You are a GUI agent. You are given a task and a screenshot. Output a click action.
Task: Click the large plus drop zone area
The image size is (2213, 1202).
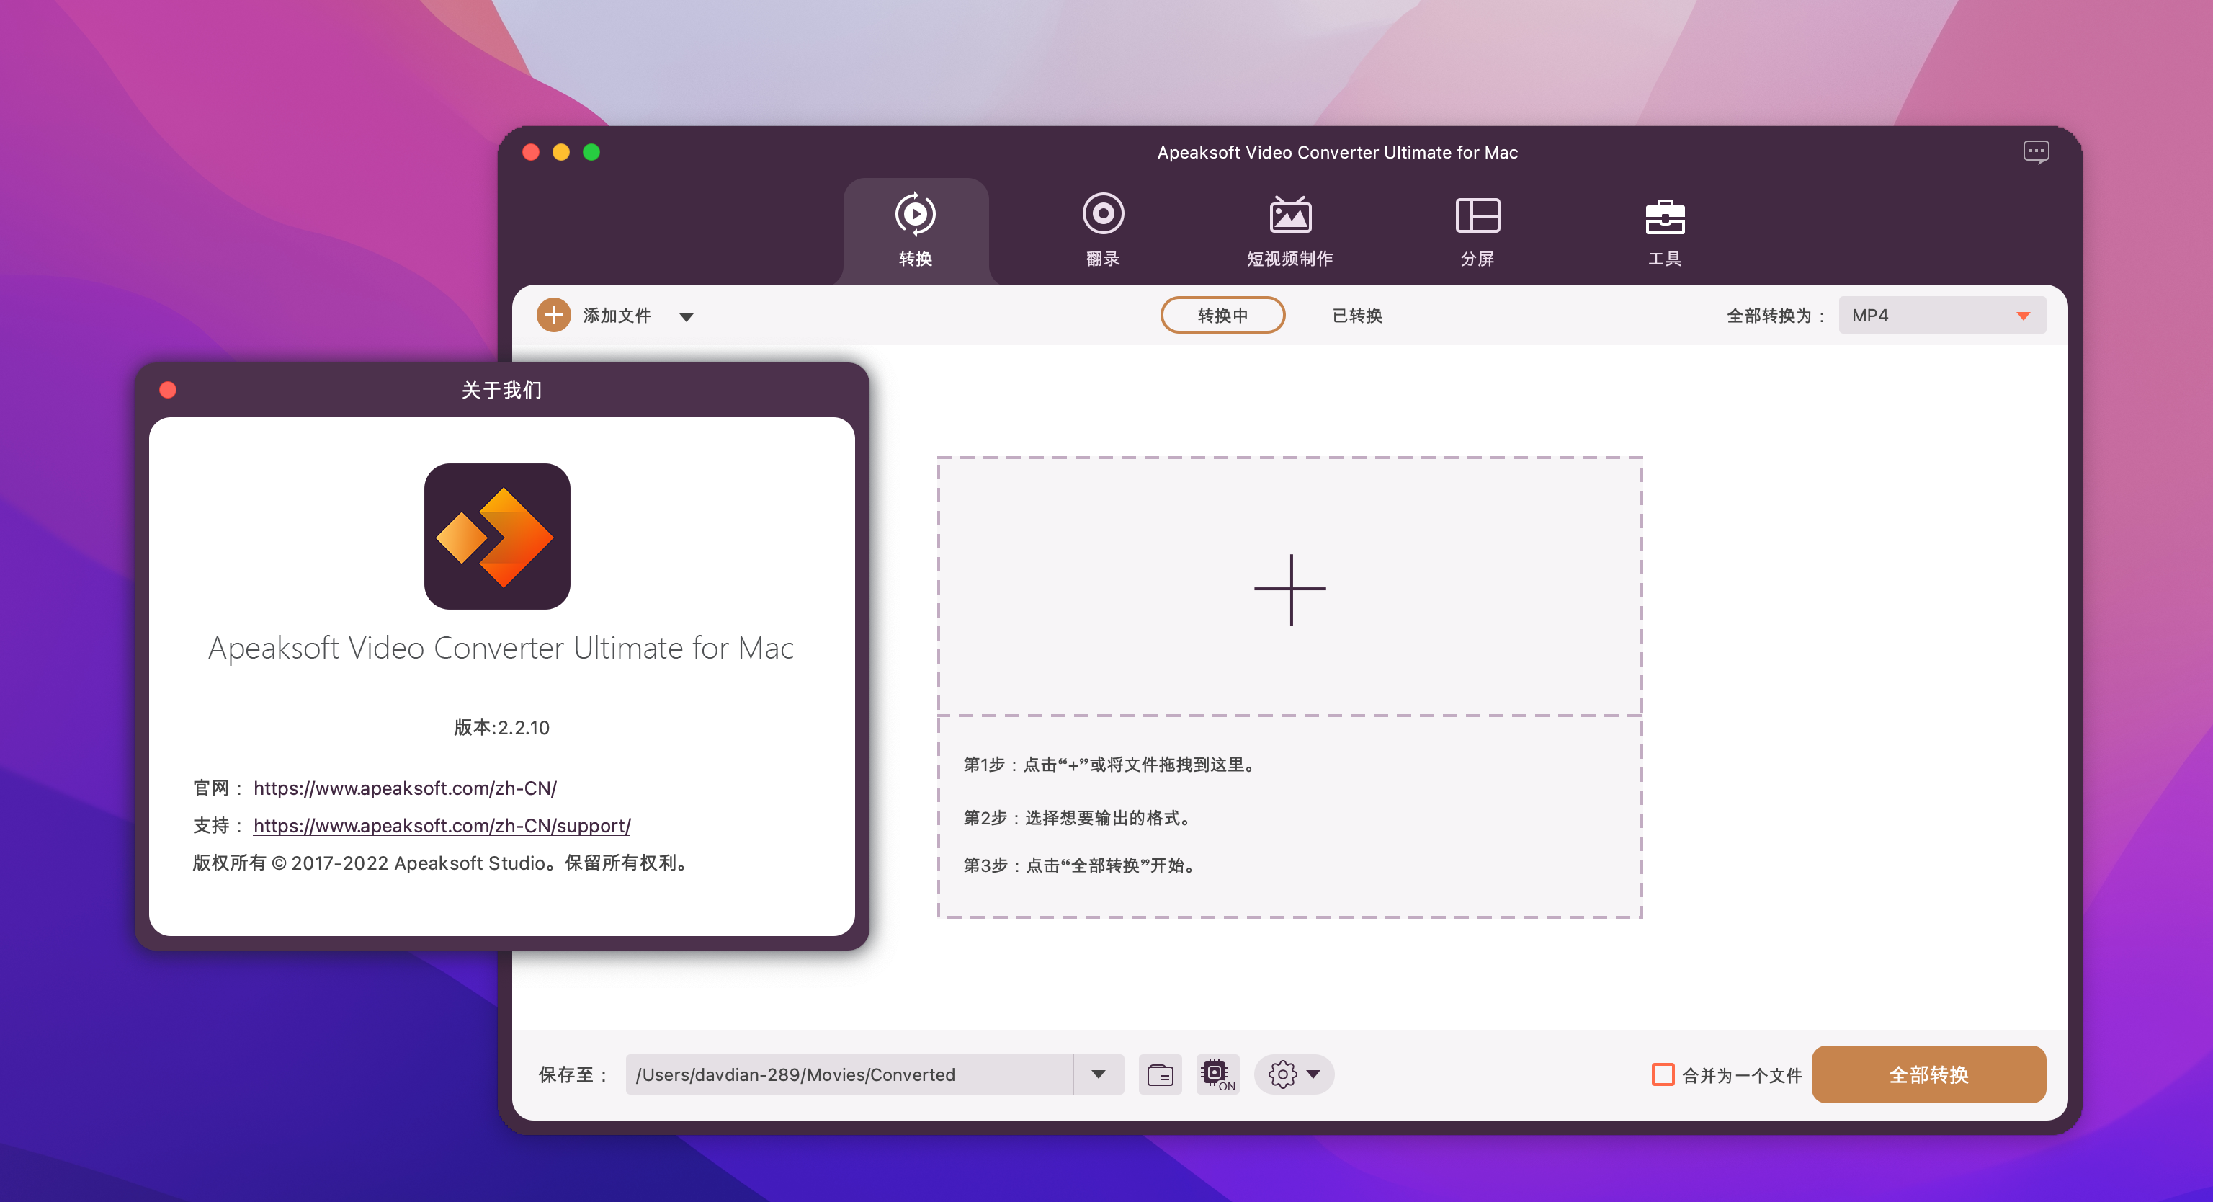(x=1289, y=589)
